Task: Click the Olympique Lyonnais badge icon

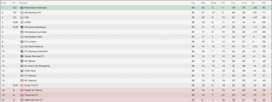Action: click(x=22, y=32)
